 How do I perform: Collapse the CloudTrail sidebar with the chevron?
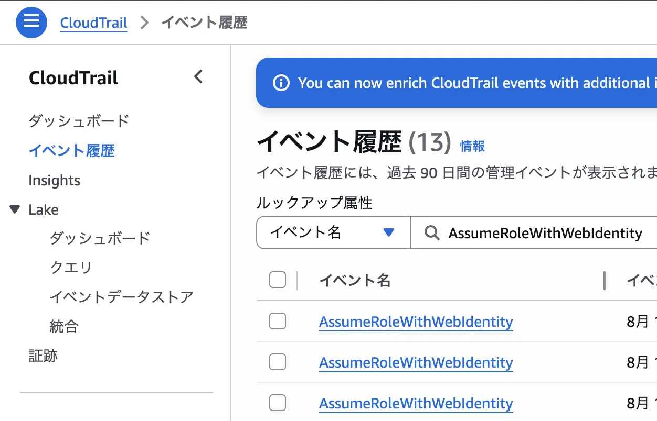click(198, 76)
